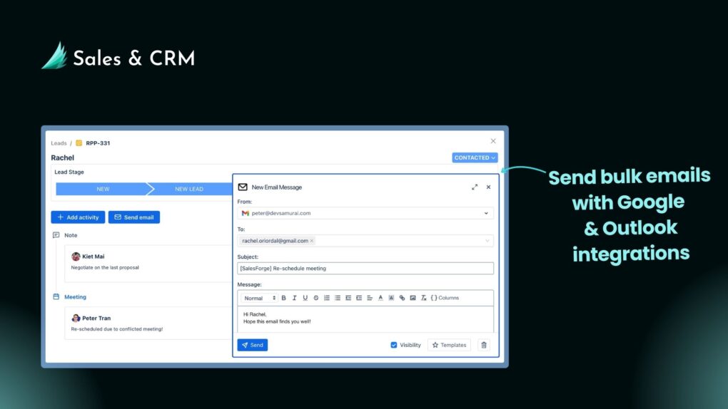Click the envelope icon beside New Email Message
This screenshot has width=728, height=409.
(x=243, y=187)
